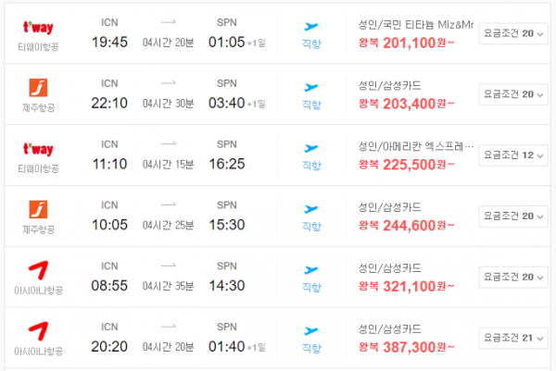Screen dimensions: 556x371
Task: Click the direct flight plane icon for 225,500원 fare
Action: tap(311, 148)
